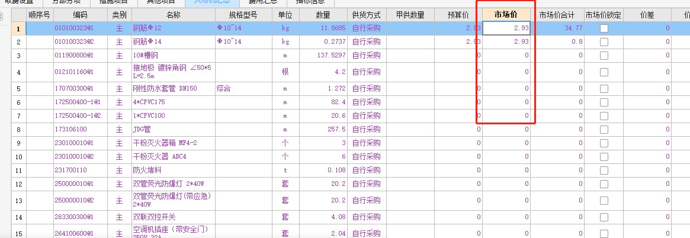
Task: Click 自行采购 in the JDG管 row
Action: click(366, 130)
